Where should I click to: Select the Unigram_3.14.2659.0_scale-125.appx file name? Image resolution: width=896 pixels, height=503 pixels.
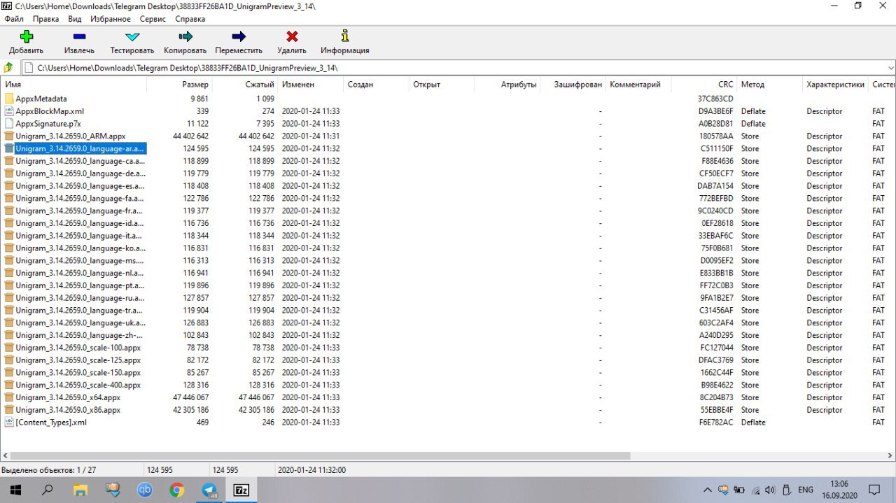[78, 360]
